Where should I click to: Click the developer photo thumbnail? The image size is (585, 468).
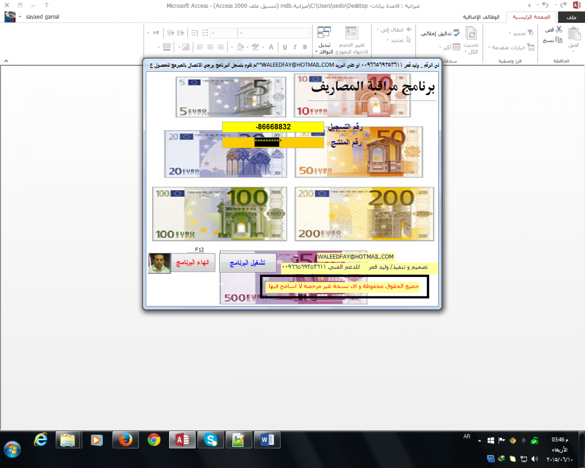click(x=159, y=263)
